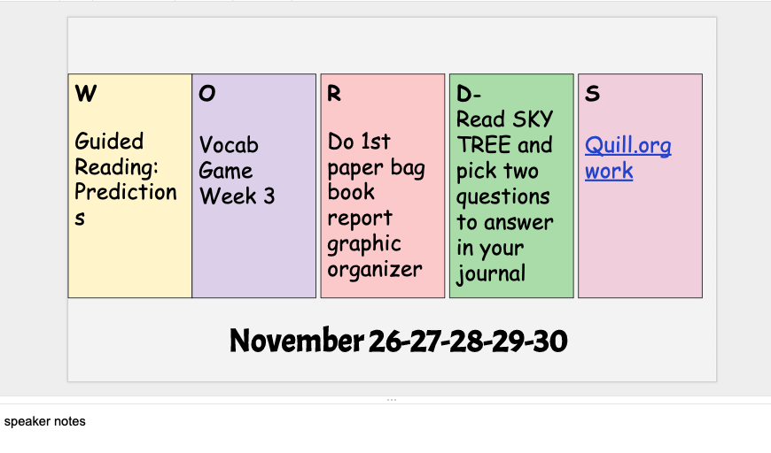Click the 'R' heading letter in red box
Viewport: 771px width, 453px height.
(x=334, y=94)
